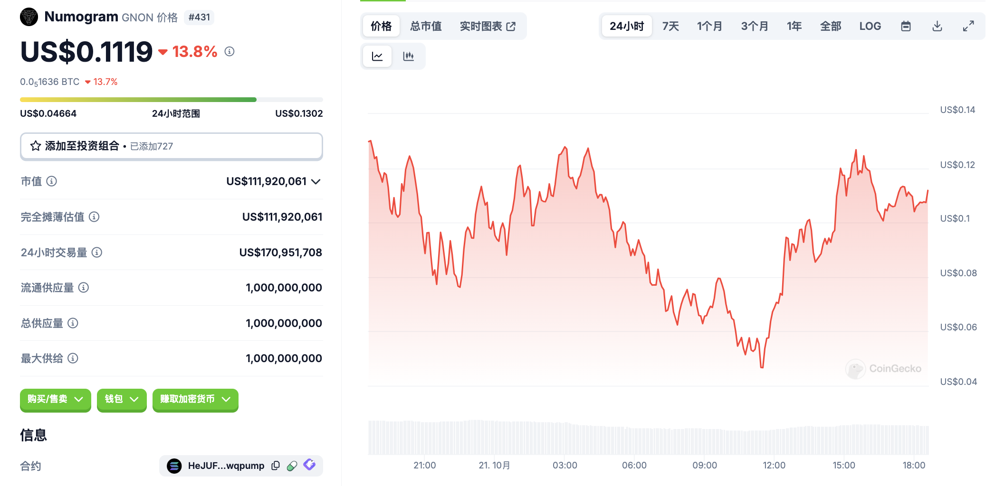Select the 1个月 time range

[709, 26]
